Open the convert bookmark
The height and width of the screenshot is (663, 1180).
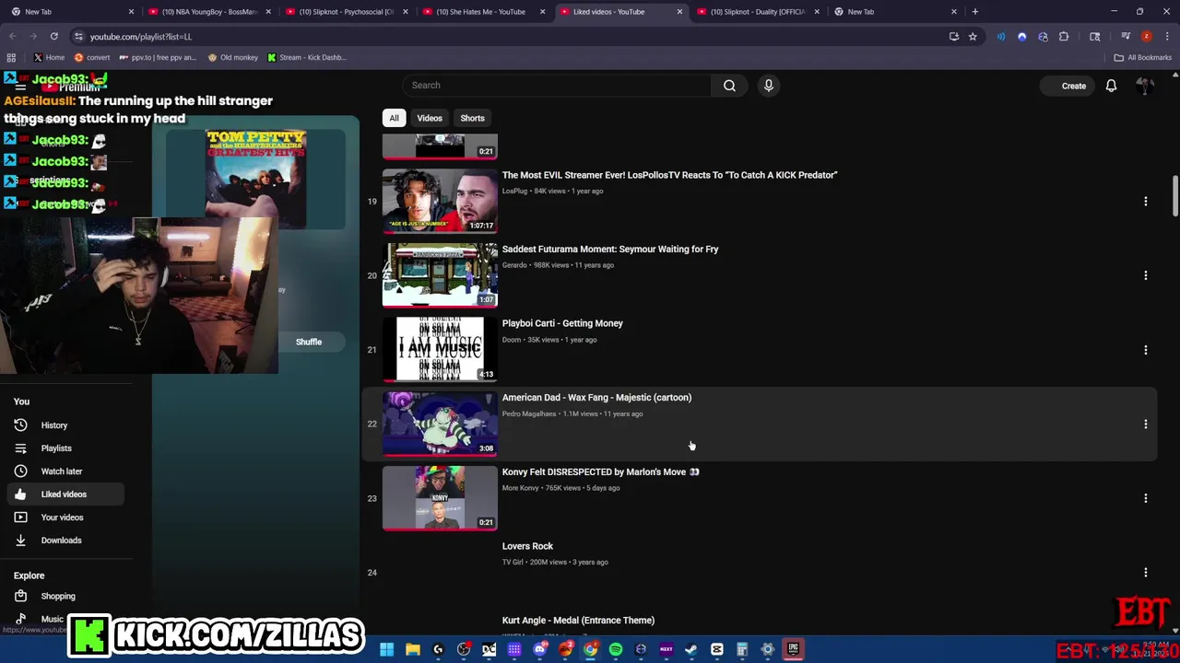[x=90, y=57]
